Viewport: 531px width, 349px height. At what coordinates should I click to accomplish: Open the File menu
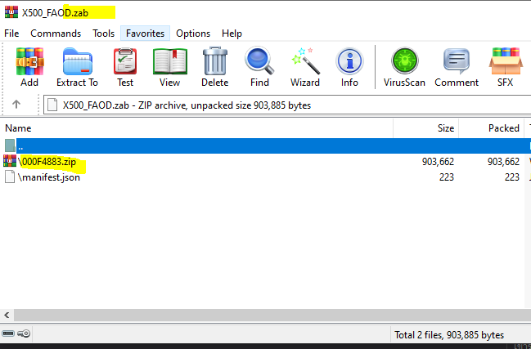11,34
